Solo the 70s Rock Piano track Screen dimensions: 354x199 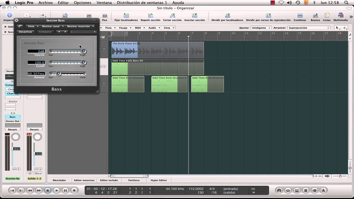(104, 49)
